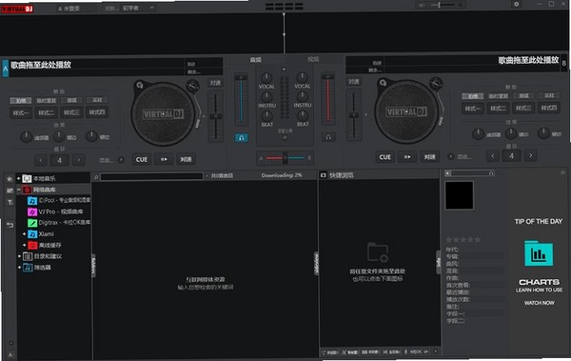Select the green Digitrax karaoke folder icon
This screenshot has width=571, height=361.
pyautogui.click(x=32, y=223)
